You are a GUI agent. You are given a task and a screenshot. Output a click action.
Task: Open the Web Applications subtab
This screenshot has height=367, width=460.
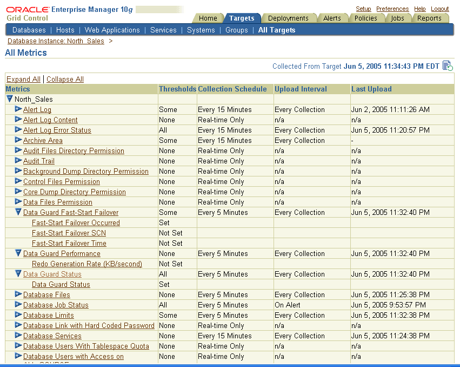click(x=112, y=30)
